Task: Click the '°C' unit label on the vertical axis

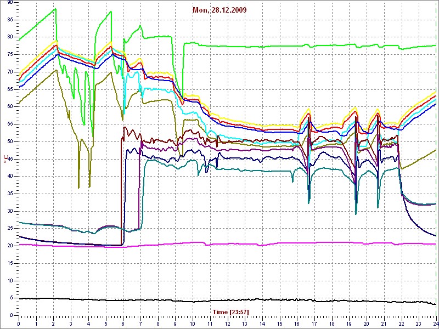Action: point(5,160)
